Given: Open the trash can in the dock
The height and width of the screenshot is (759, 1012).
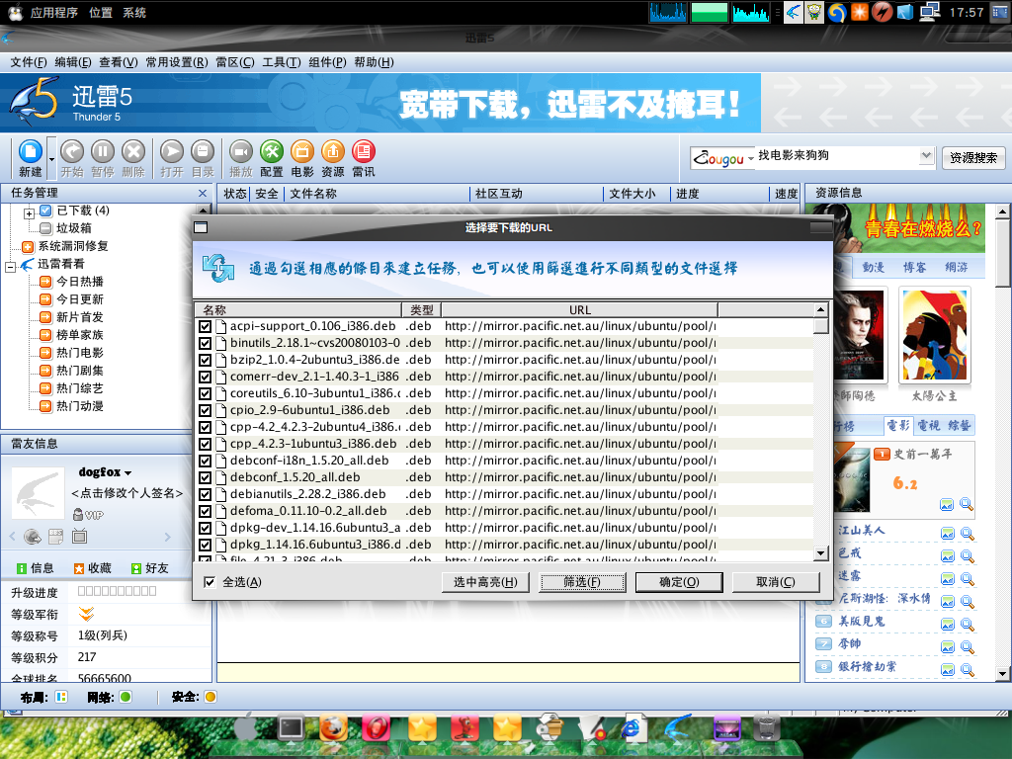Looking at the screenshot, I should 766,728.
